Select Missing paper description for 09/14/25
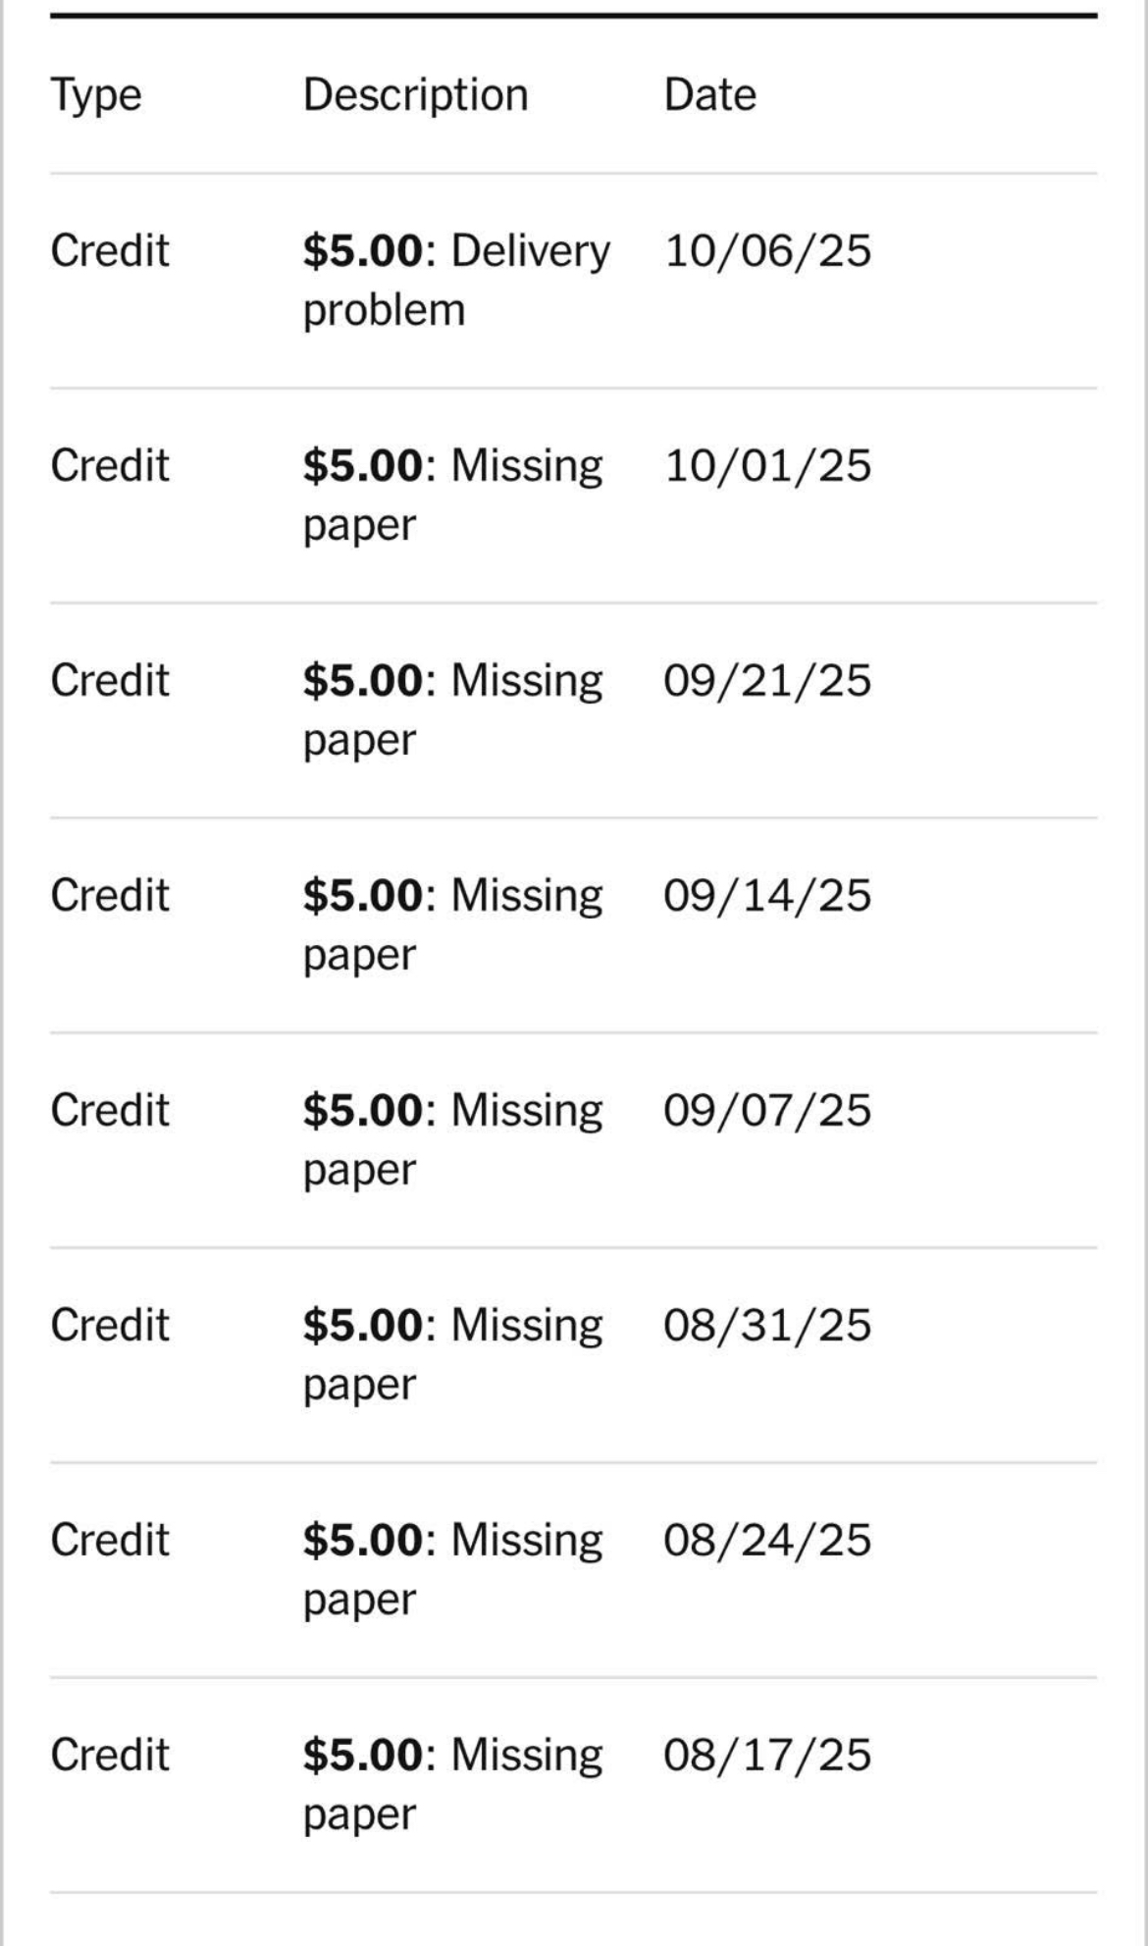The width and height of the screenshot is (1148, 1946). coord(452,924)
